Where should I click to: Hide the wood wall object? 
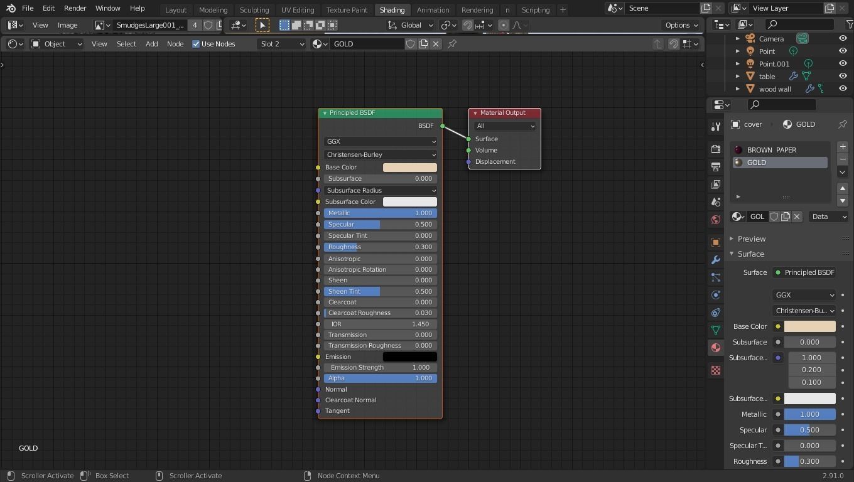coord(843,89)
